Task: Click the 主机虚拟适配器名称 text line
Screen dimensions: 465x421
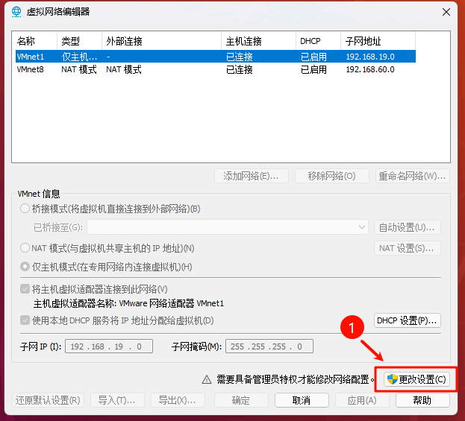Action: (128, 303)
